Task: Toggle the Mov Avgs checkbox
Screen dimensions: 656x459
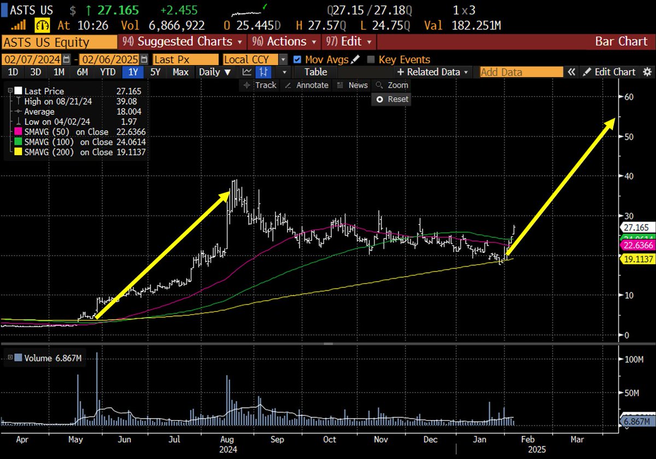Action: (x=297, y=59)
